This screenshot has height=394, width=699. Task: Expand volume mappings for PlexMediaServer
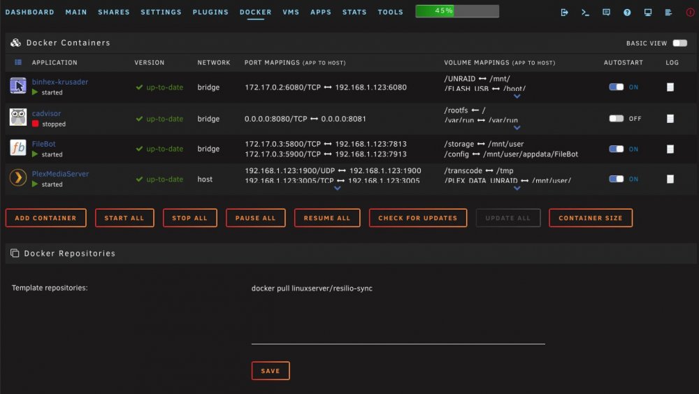(517, 189)
